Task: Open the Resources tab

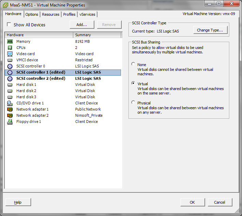Action: 51,14
